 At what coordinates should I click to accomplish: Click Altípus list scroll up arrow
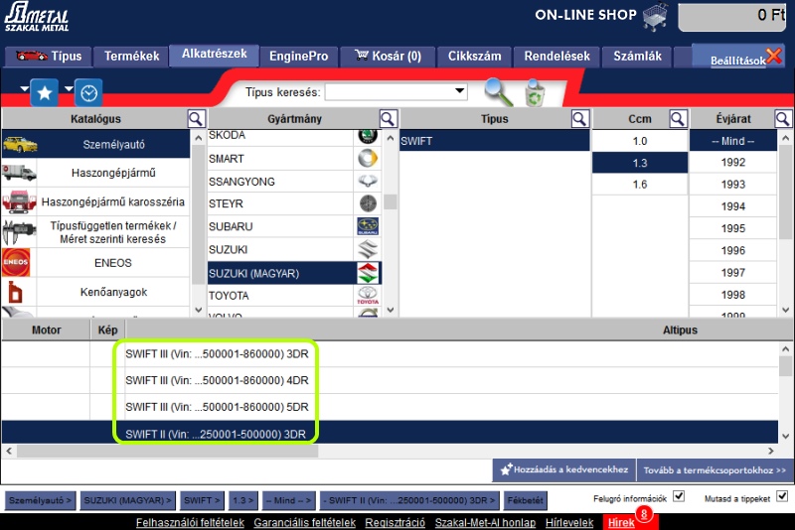(x=785, y=348)
